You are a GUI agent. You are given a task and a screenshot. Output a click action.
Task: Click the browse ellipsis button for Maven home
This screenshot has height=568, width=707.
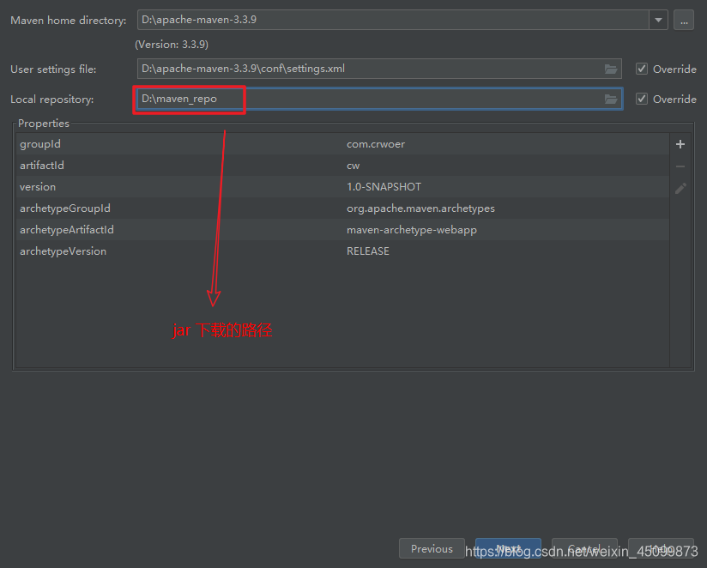pyautogui.click(x=683, y=21)
